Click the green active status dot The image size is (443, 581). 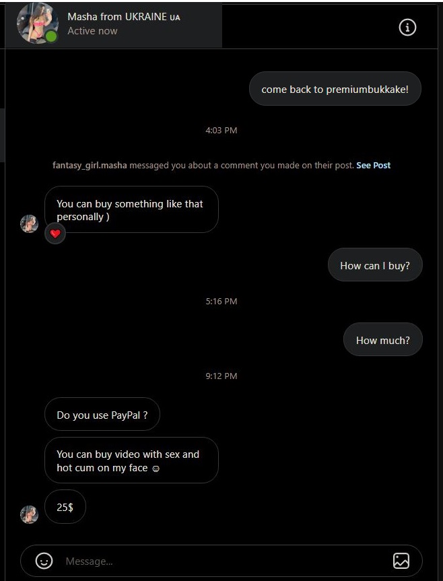51,36
